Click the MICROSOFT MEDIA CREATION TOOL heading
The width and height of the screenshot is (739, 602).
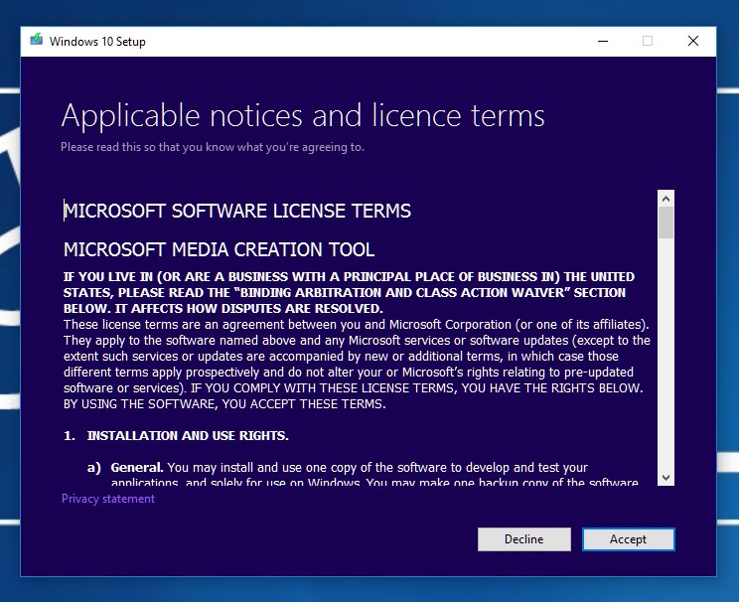point(220,249)
